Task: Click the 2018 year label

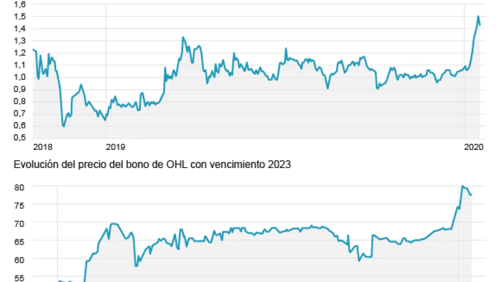Action: 43,147
